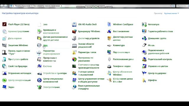Open the Язык и региональные стандарты link
The width and height of the screenshot is (189, 106).
(89, 87)
